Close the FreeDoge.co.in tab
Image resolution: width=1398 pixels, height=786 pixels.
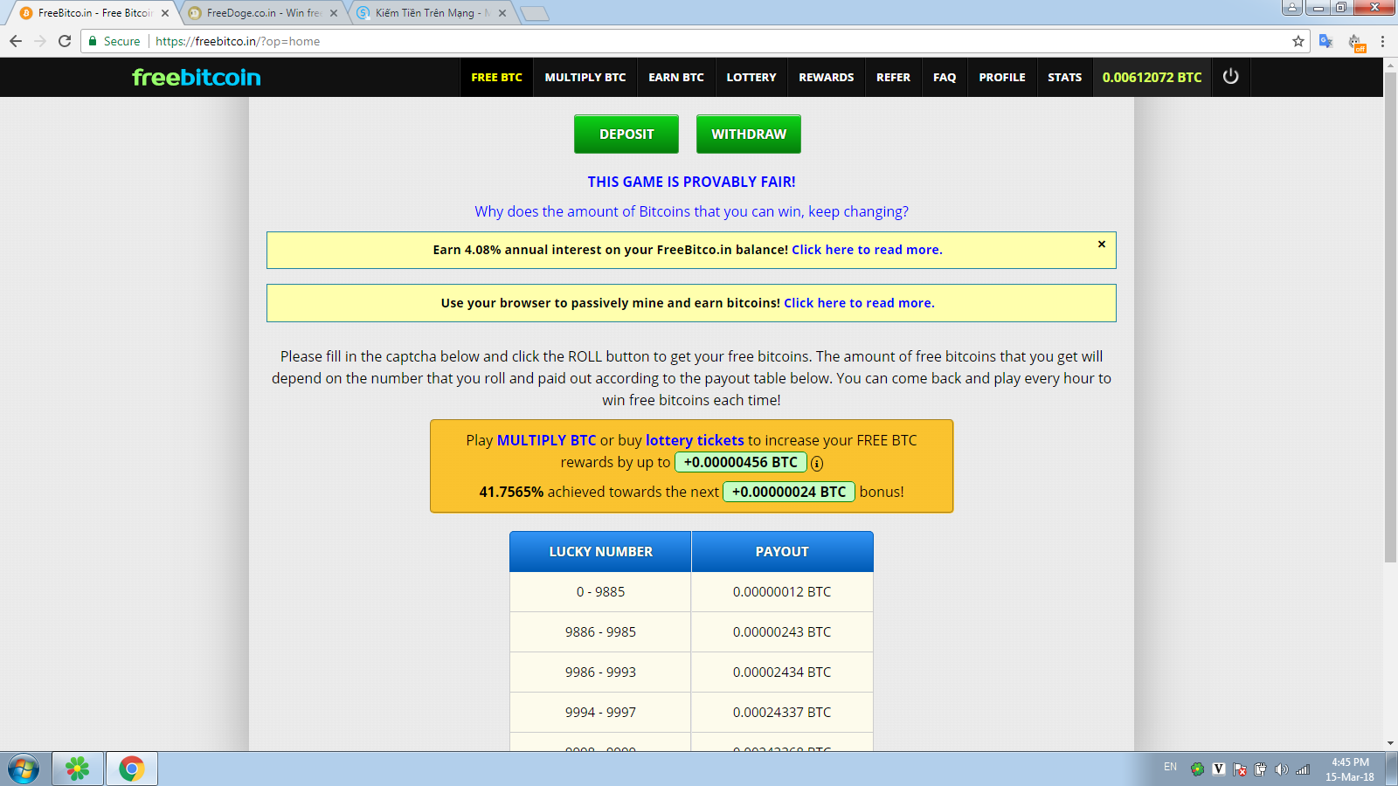(334, 13)
